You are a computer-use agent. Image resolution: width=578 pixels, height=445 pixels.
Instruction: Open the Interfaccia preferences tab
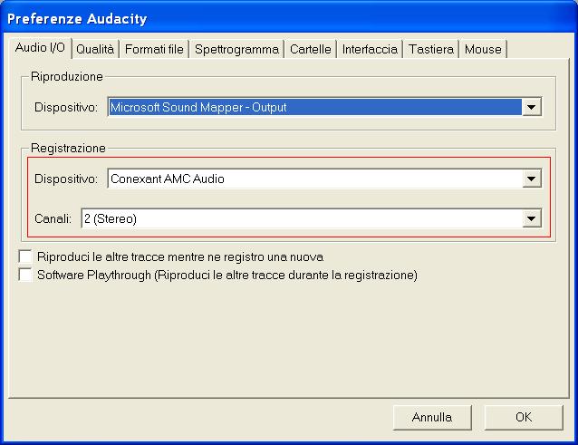pyautogui.click(x=370, y=49)
